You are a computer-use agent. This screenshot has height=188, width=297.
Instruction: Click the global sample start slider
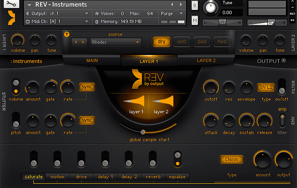pyautogui.click(x=142, y=132)
